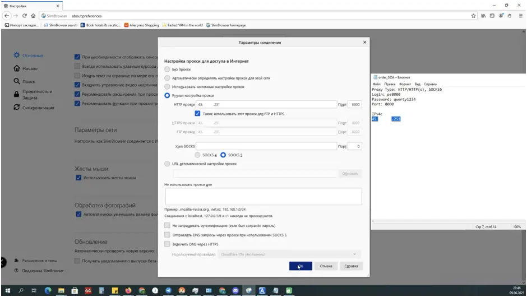Close the Настройки tab
The width and height of the screenshot is (527, 297).
[x=58, y=6]
